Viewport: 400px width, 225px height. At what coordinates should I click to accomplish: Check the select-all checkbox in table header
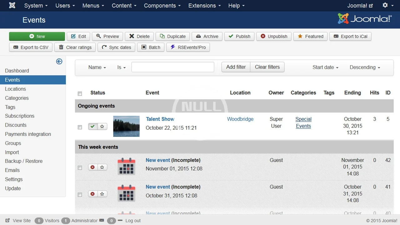(80, 93)
